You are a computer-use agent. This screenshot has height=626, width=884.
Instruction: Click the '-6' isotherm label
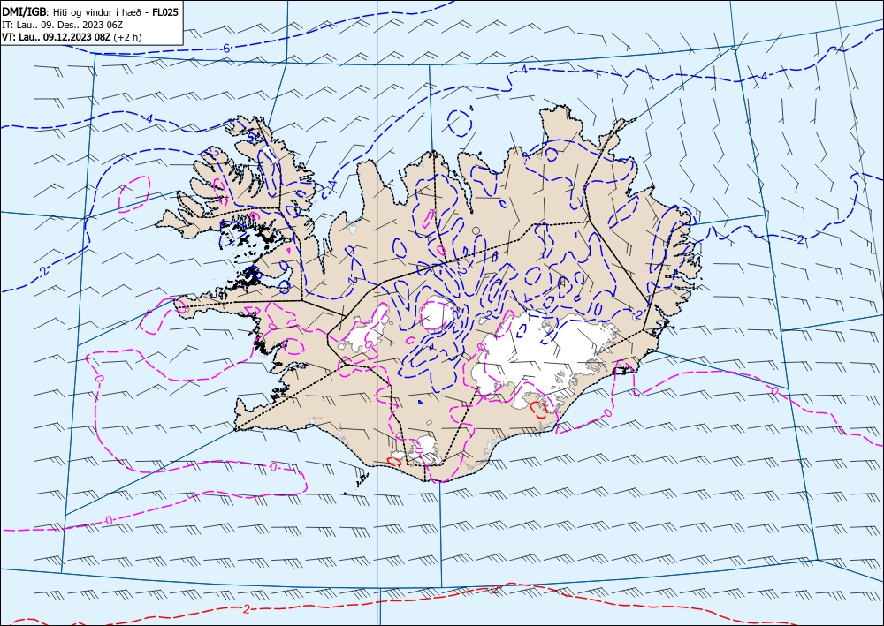[225, 49]
